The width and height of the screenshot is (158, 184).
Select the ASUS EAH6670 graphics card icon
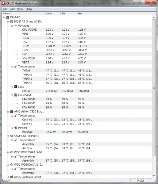pos(12,177)
